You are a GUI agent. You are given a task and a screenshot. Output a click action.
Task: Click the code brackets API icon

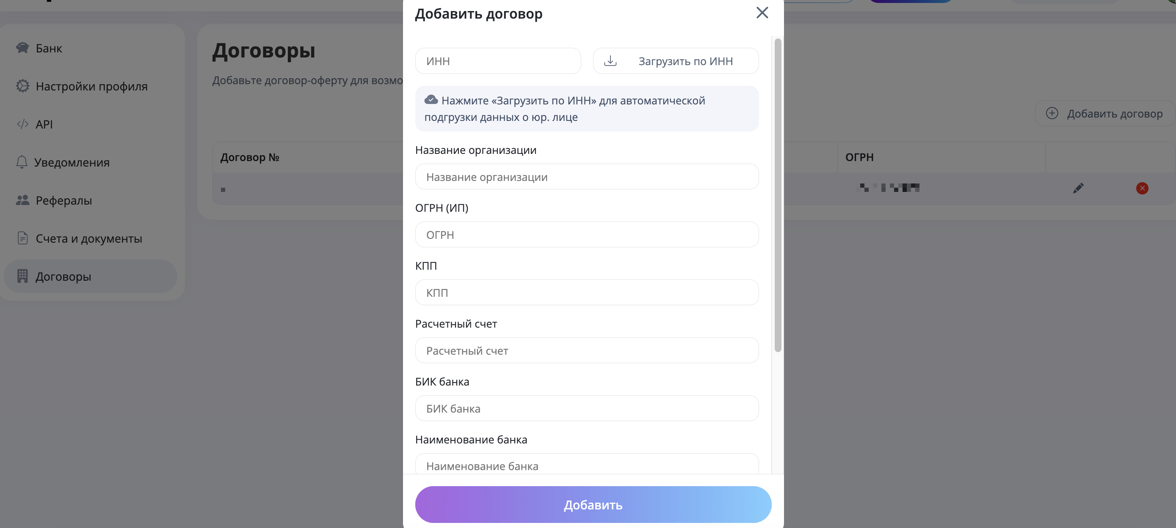[x=22, y=124]
